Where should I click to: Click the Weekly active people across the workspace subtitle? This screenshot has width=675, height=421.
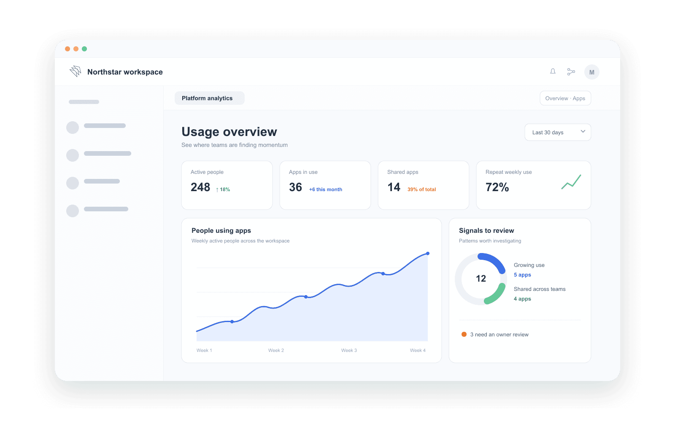pyautogui.click(x=240, y=241)
